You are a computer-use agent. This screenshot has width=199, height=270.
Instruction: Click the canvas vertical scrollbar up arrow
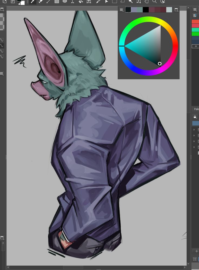pyautogui.click(x=188, y=8)
